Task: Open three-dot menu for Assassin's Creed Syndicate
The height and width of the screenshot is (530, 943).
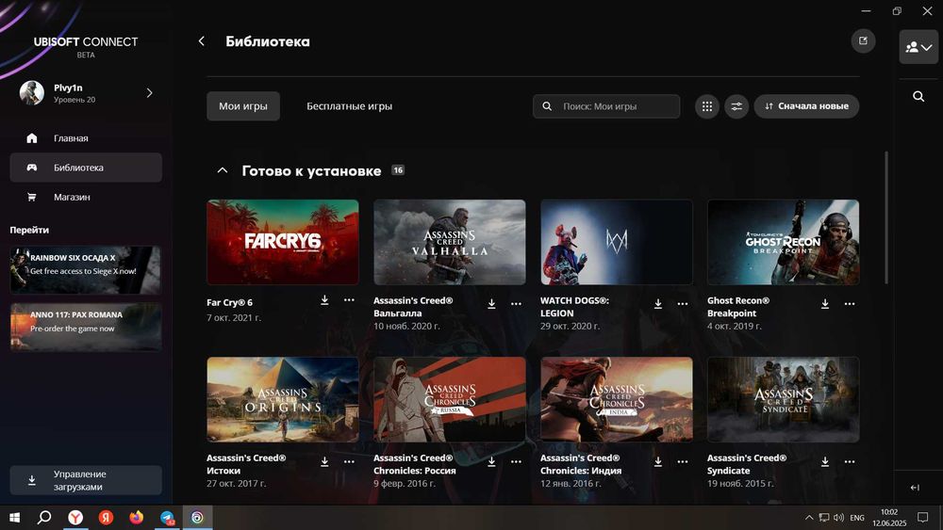Action: pyautogui.click(x=850, y=461)
